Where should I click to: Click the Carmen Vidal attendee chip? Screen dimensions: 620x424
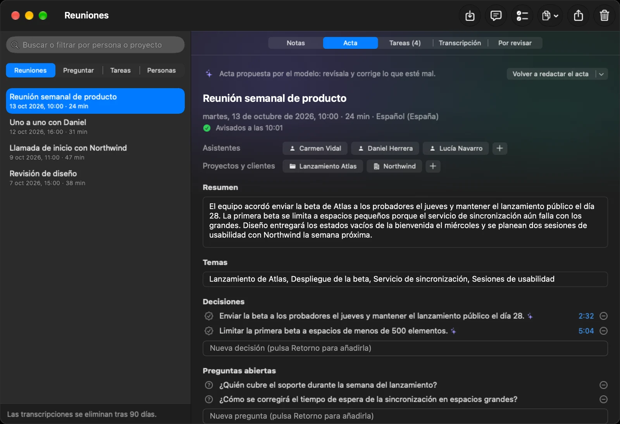tap(315, 148)
